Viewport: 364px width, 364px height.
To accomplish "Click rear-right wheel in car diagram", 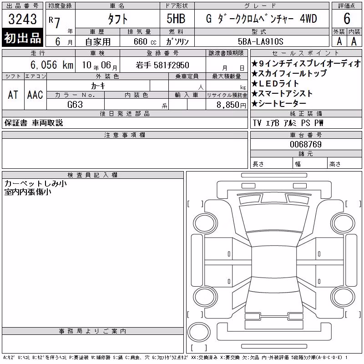I will pos(343,297).
